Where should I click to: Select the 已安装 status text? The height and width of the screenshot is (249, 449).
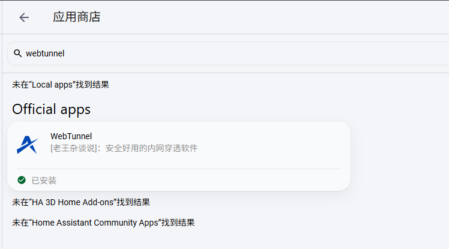point(44,181)
